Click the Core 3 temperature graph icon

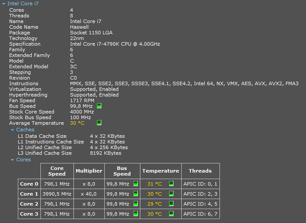[171, 213]
